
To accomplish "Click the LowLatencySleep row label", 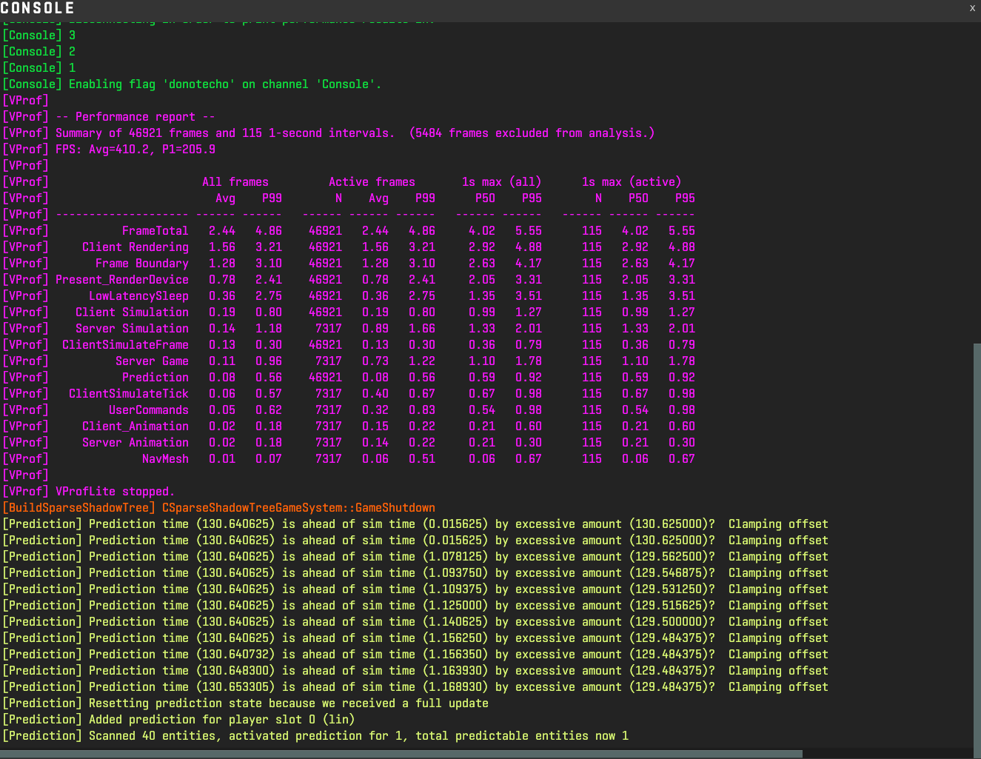I will 138,296.
